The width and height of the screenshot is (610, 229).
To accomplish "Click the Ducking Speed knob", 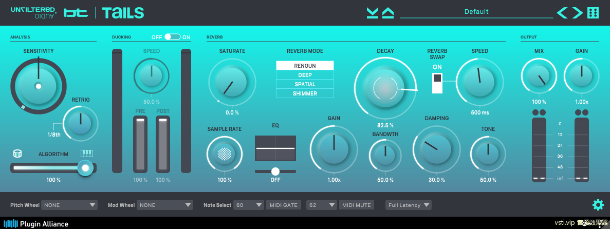I will [x=151, y=76].
